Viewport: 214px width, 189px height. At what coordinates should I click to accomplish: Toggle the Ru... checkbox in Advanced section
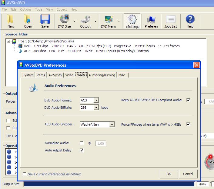tap(8, 128)
